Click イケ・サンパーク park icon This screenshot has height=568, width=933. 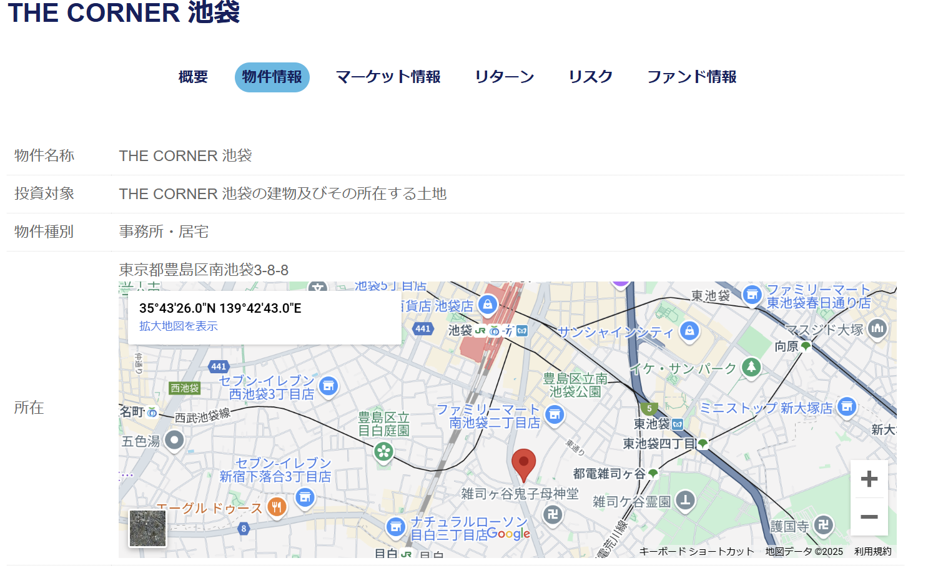[x=751, y=367]
